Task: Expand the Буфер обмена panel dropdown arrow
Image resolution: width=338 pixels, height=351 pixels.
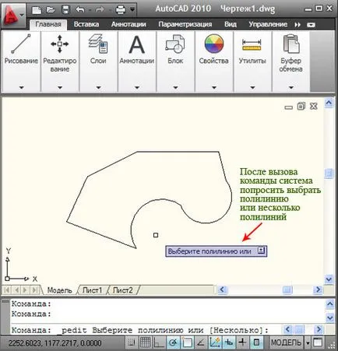Action: coord(291,88)
